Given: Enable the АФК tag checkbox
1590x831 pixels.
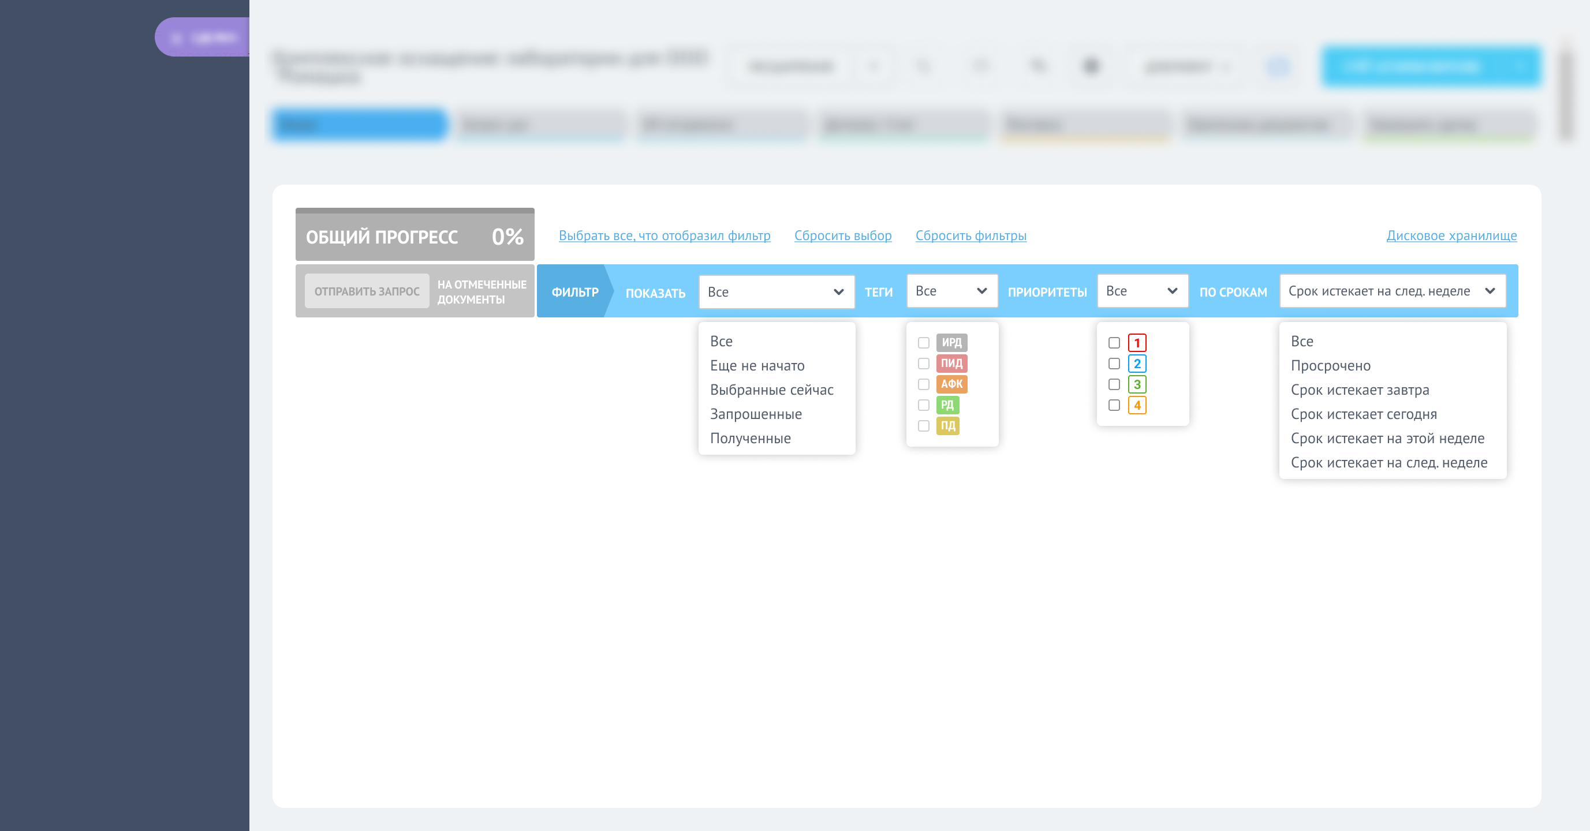Looking at the screenshot, I should click(923, 384).
